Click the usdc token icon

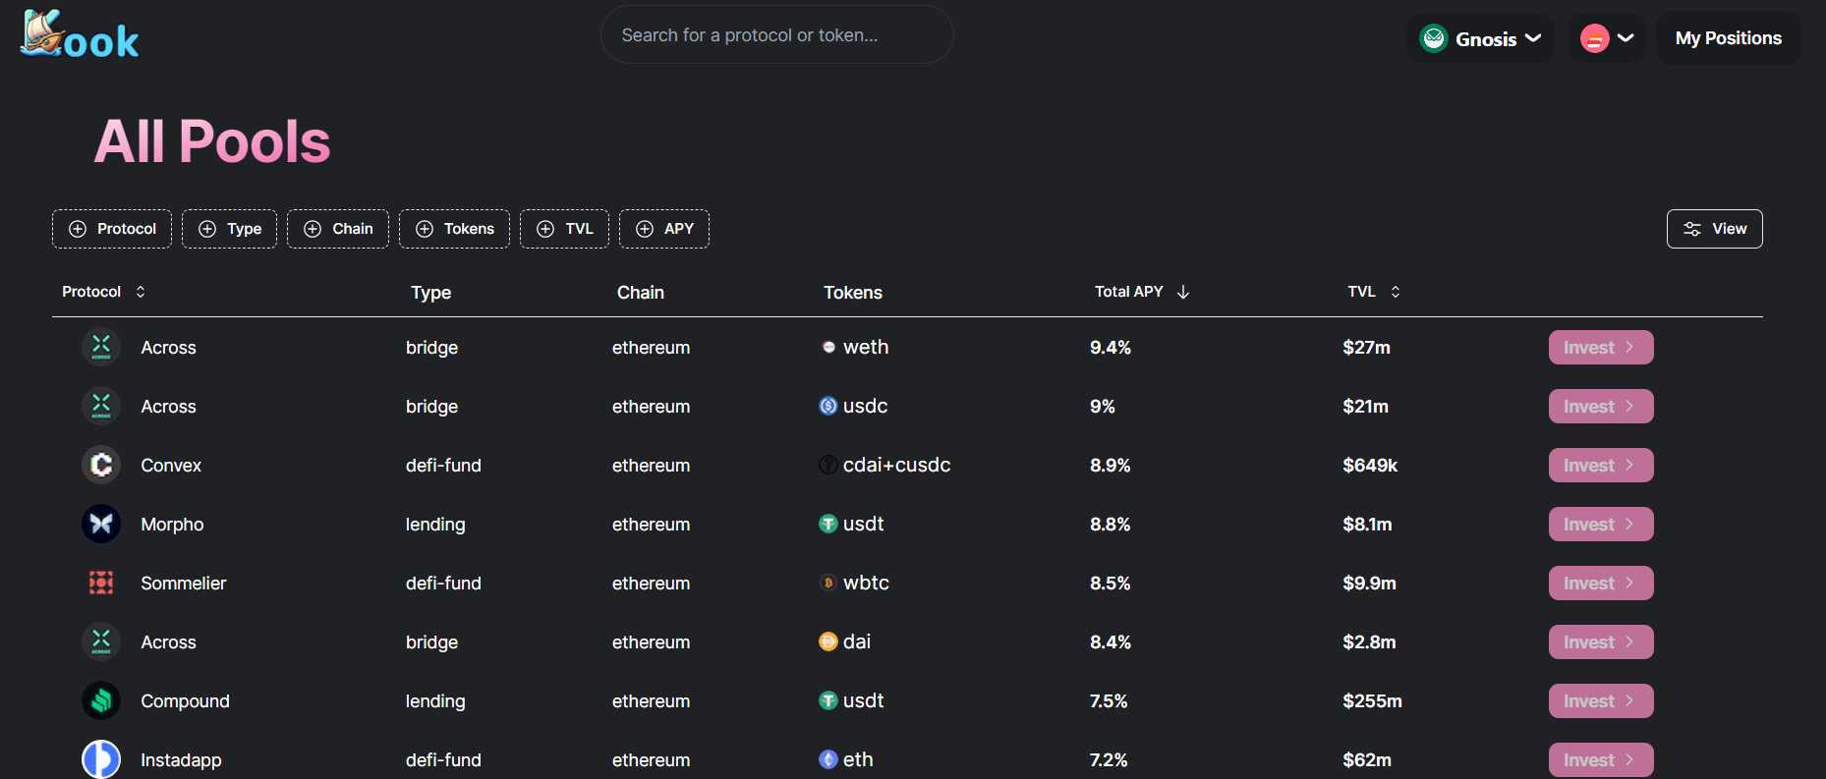pos(828,406)
